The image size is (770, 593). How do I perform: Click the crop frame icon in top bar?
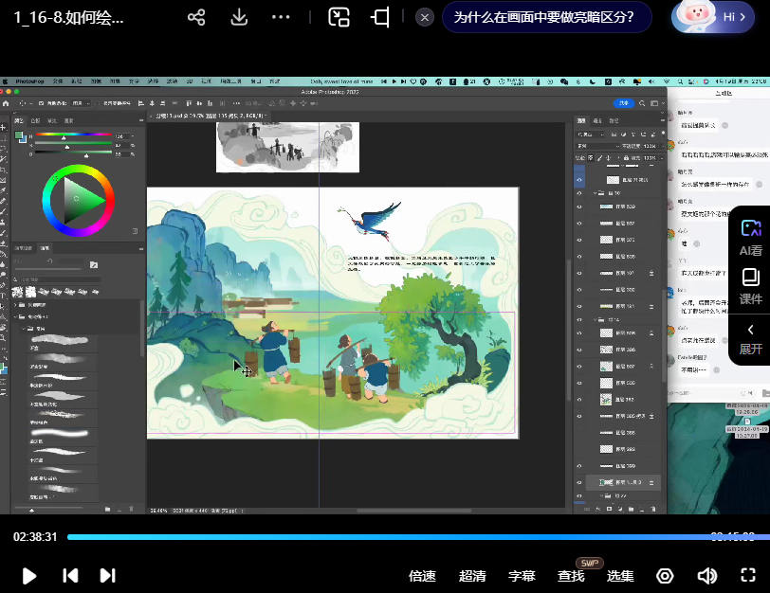coord(381,17)
